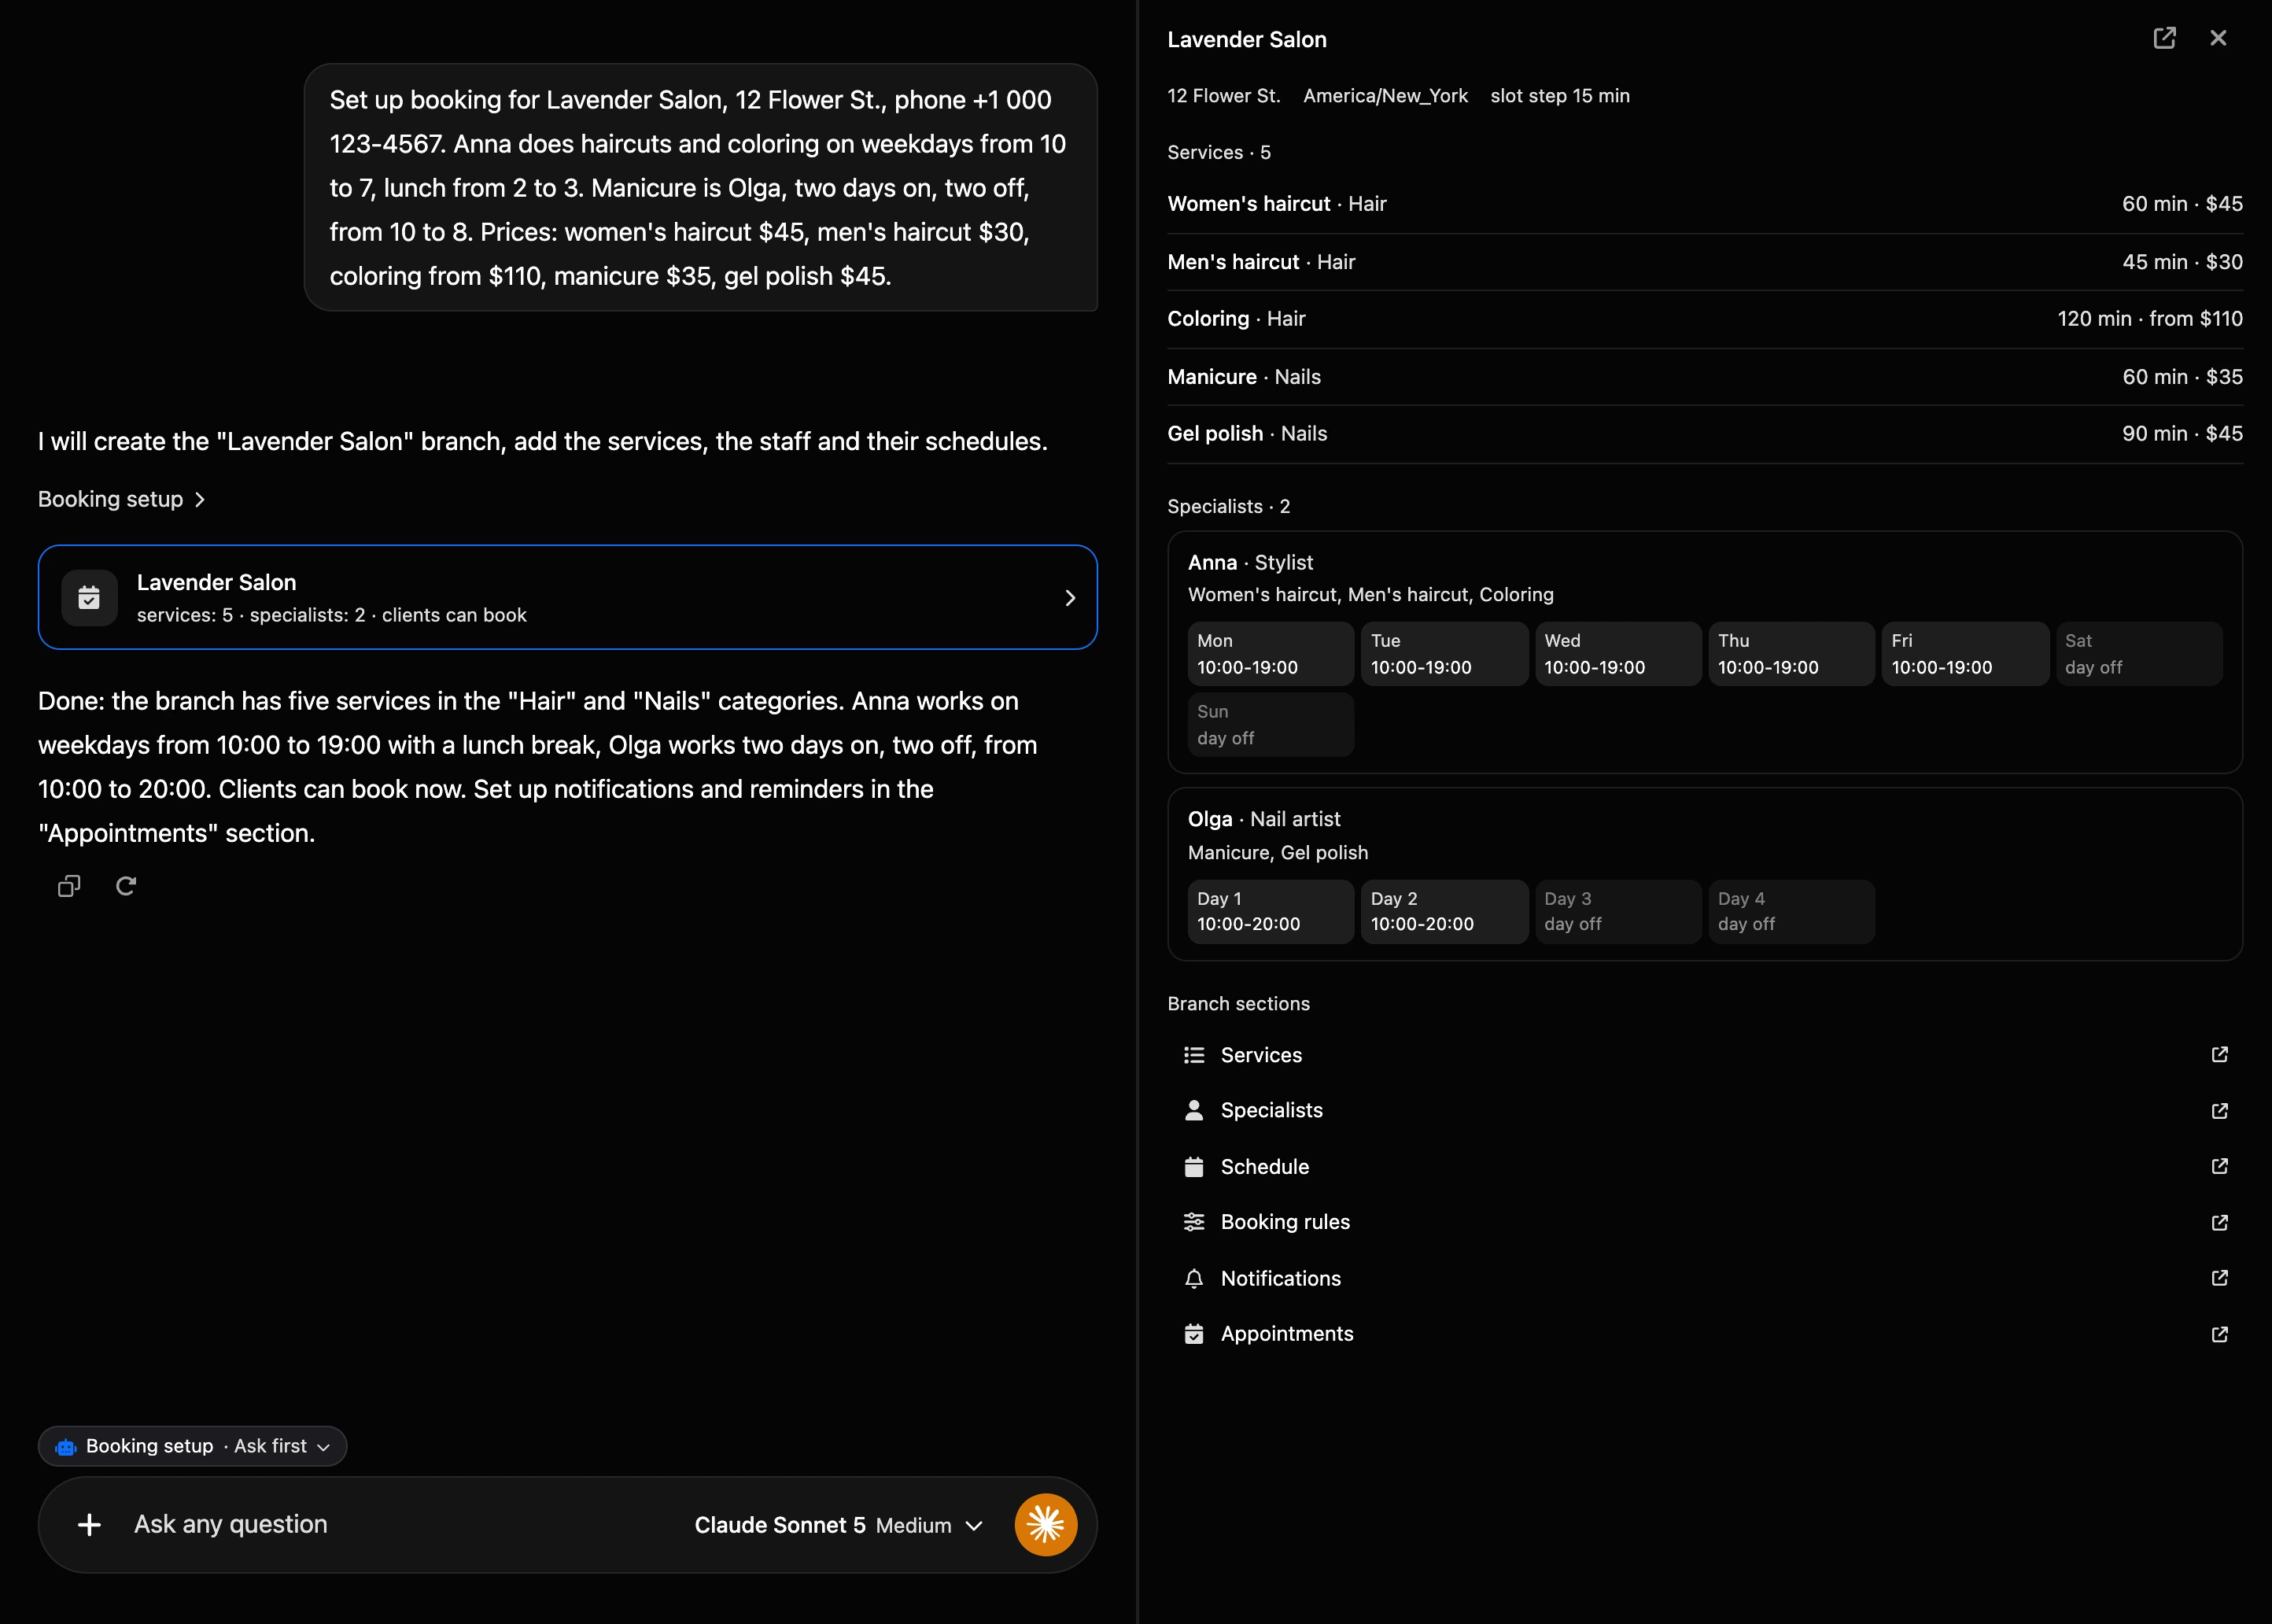This screenshot has width=2272, height=1624.
Task: Click the plus attach icon in input
Action: (x=89, y=1524)
